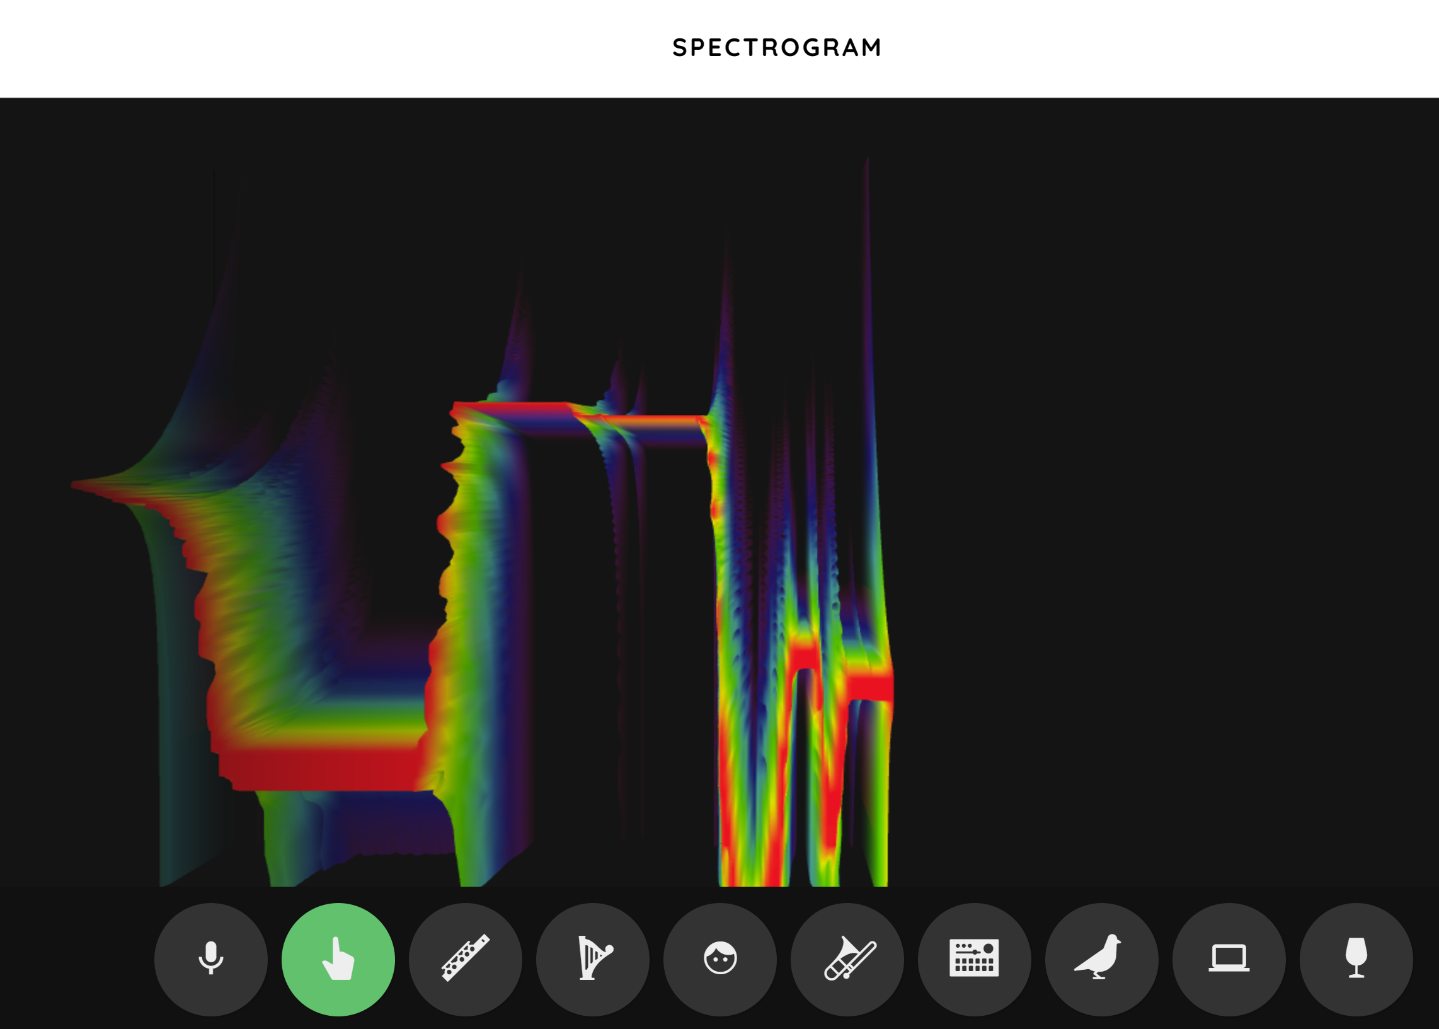Enable the microphone input button
Viewport: 1439px width, 1029px height.
click(210, 958)
